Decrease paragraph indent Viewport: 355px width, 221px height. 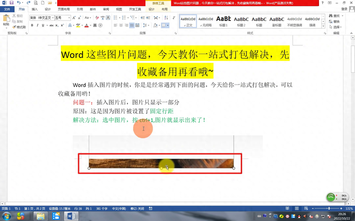143,18
